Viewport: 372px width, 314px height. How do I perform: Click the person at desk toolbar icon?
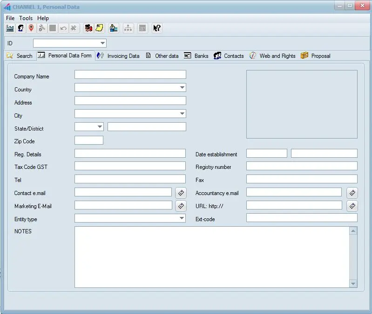[x=113, y=28]
